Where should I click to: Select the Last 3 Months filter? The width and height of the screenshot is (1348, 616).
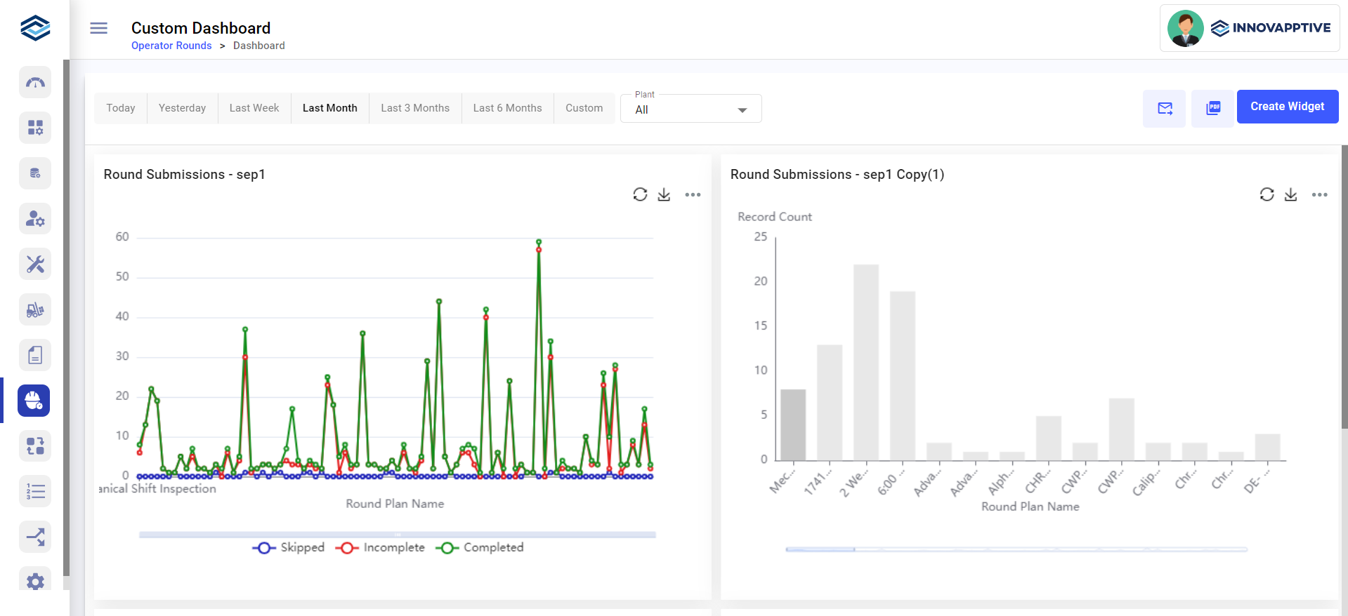click(414, 108)
